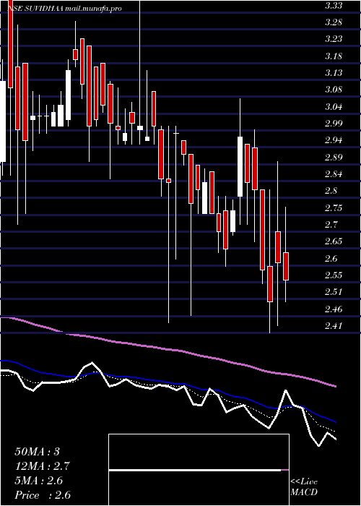Click the <<Live MACD label
The height and width of the screenshot is (506, 361).
click(304, 486)
